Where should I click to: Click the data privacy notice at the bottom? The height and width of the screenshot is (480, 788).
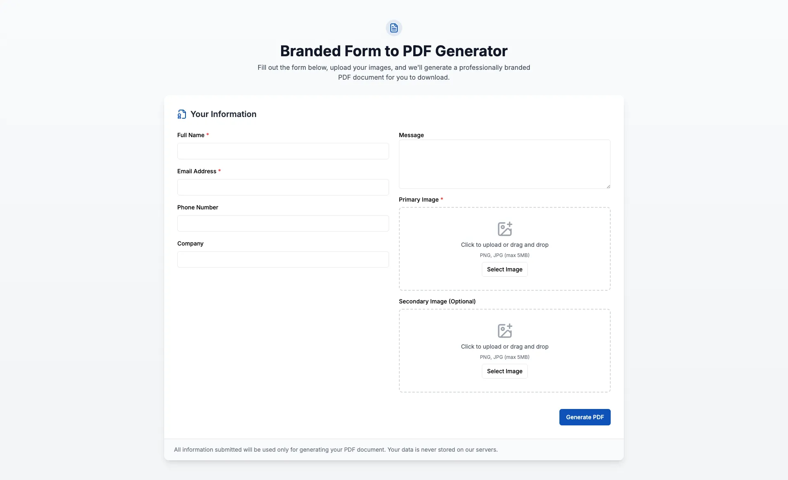336,450
